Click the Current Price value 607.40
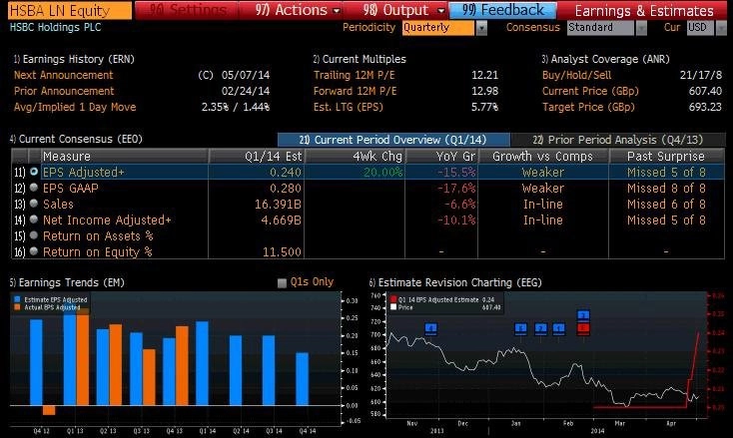The image size is (733, 438). click(705, 91)
